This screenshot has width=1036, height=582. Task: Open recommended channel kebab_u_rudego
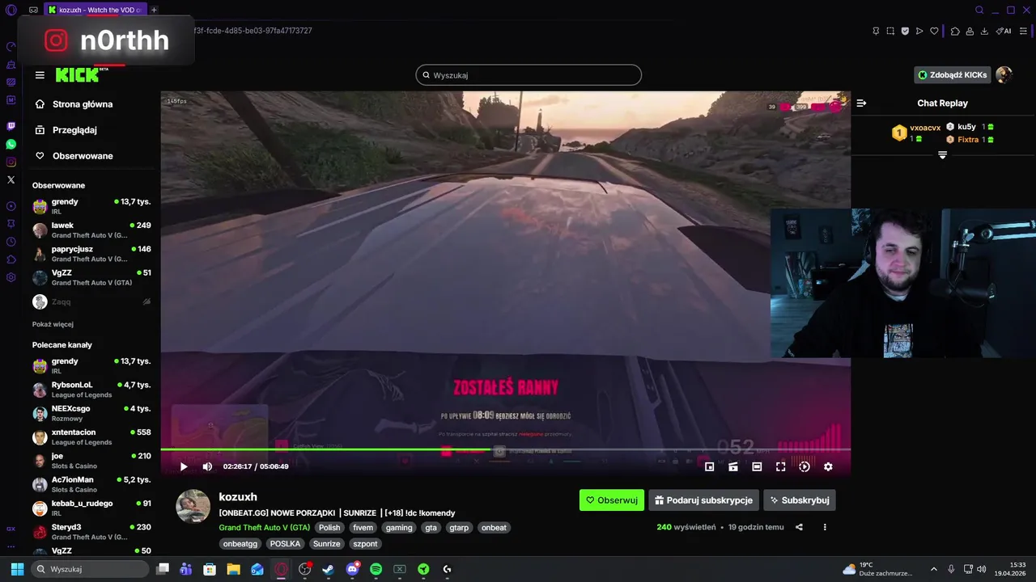pos(91,508)
